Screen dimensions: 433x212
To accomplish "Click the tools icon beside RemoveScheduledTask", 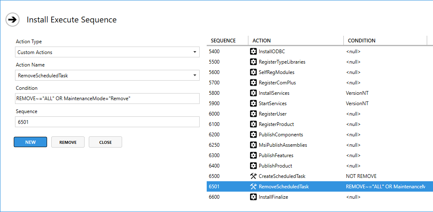I will pyautogui.click(x=253, y=187).
